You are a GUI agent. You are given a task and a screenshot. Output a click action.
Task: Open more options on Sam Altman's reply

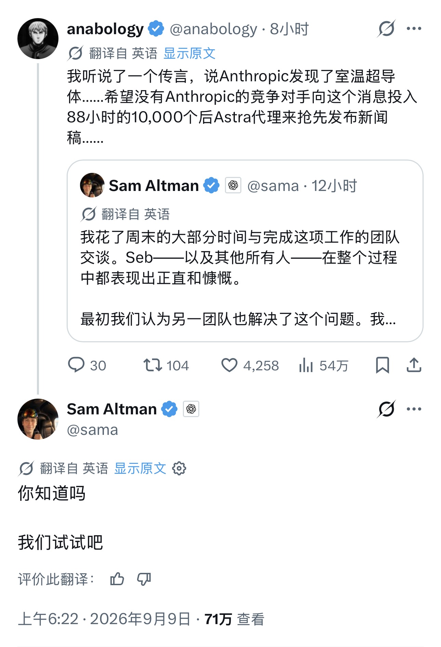pyautogui.click(x=414, y=409)
